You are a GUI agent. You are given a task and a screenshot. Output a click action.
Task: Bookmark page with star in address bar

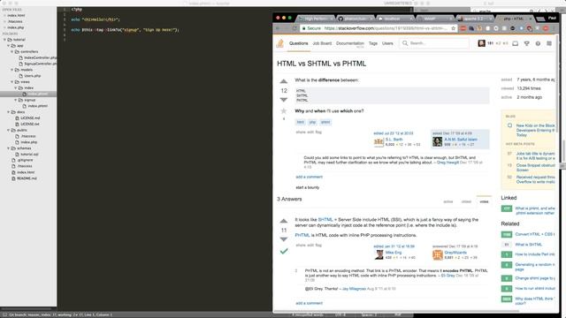[454, 28]
